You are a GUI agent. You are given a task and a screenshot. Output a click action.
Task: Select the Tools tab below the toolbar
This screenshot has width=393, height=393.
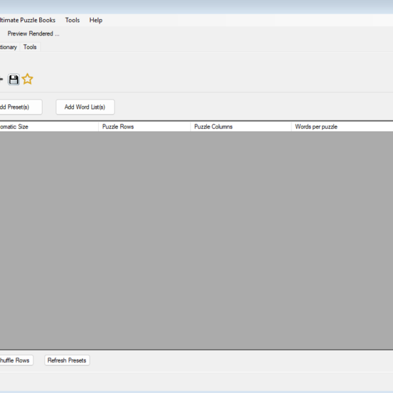[x=30, y=47]
